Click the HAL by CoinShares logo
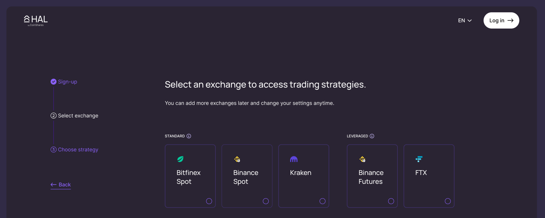The width and height of the screenshot is (545, 218). click(x=35, y=20)
